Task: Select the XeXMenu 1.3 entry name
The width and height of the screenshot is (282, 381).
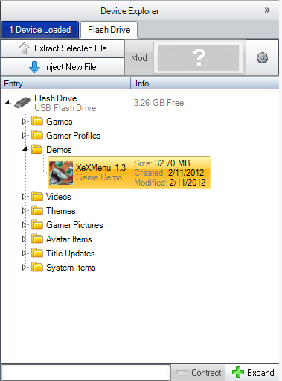Action: click(x=100, y=168)
